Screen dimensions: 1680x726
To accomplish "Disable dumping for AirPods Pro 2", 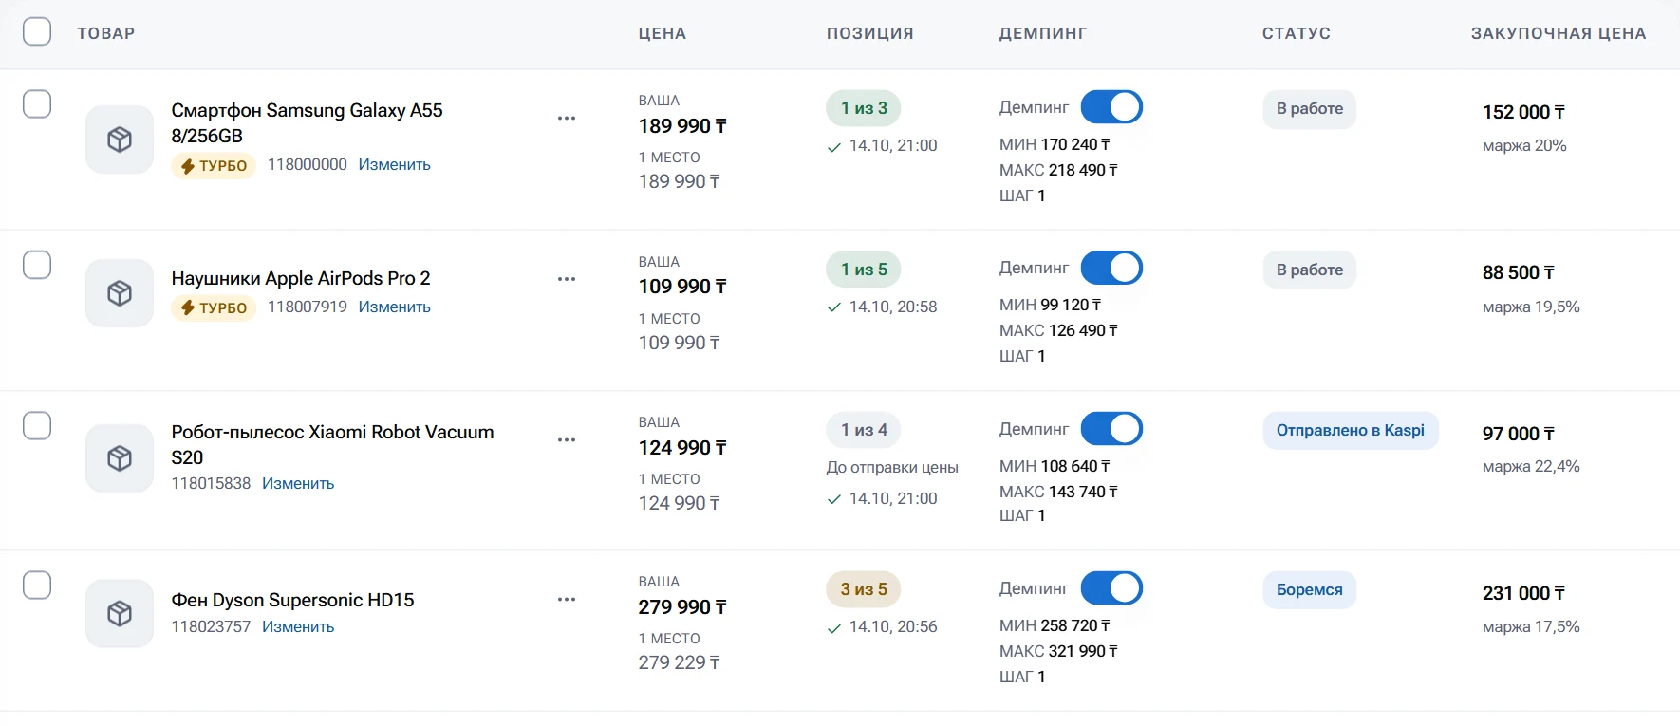I will (1111, 268).
